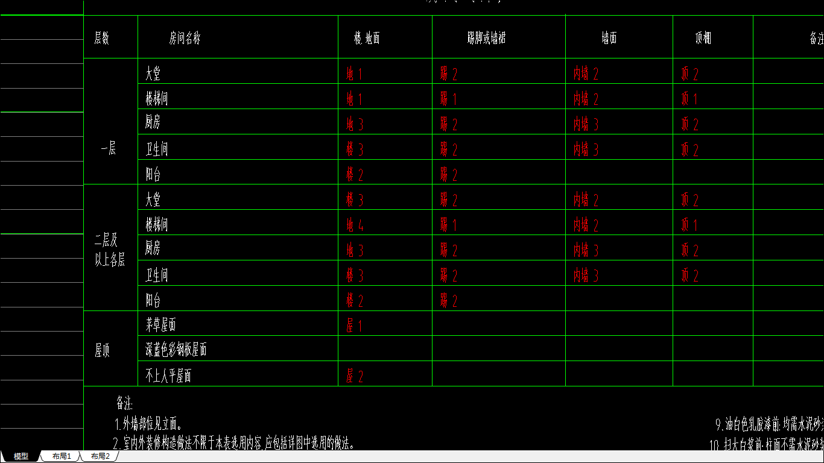The height and width of the screenshot is (463, 824).
Task: Click the 二层及以上各层 floor label
Action: (x=110, y=251)
